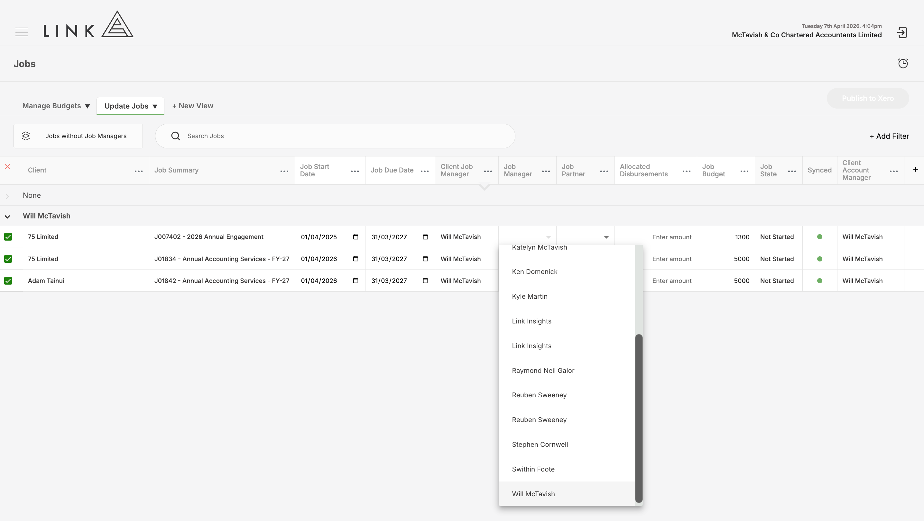
Task: Uncheck the J01834 job row checkbox
Action: click(8, 259)
